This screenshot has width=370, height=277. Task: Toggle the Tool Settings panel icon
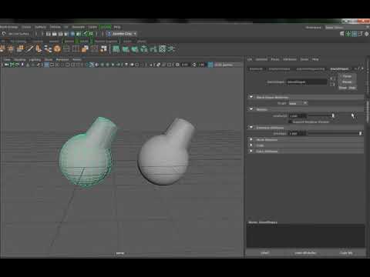(x=361, y=34)
